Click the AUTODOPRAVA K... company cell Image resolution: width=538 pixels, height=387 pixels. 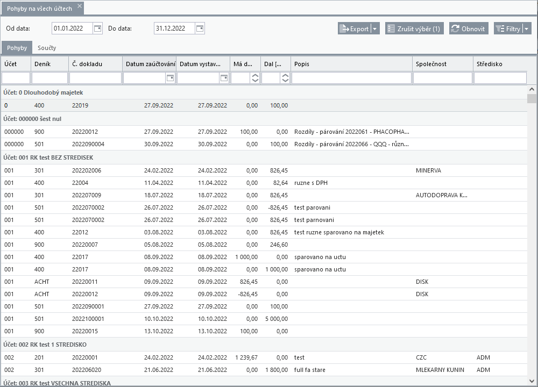pyautogui.click(x=442, y=195)
